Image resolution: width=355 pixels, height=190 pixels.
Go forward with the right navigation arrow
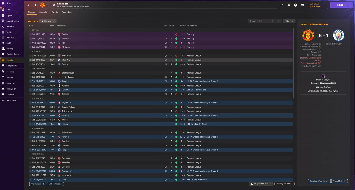pyautogui.click(x=35, y=5)
